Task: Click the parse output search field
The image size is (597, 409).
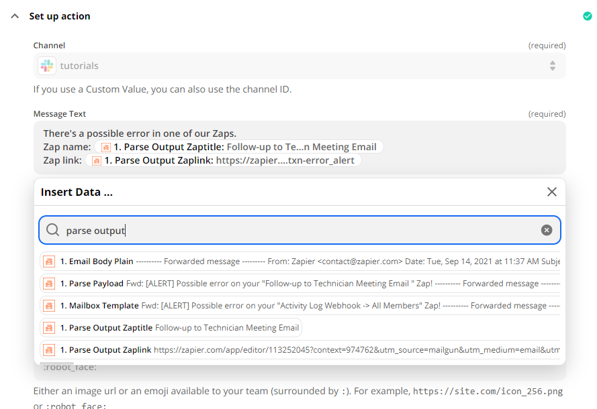Action: click(300, 231)
